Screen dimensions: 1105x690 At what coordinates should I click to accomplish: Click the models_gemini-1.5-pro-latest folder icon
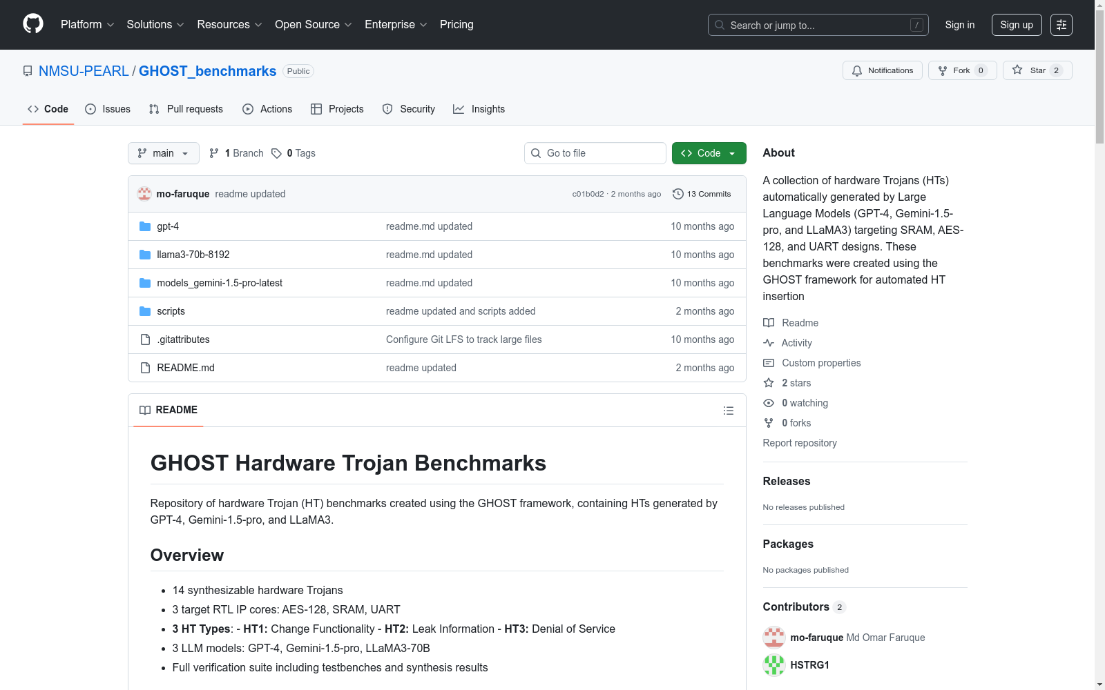point(145,283)
